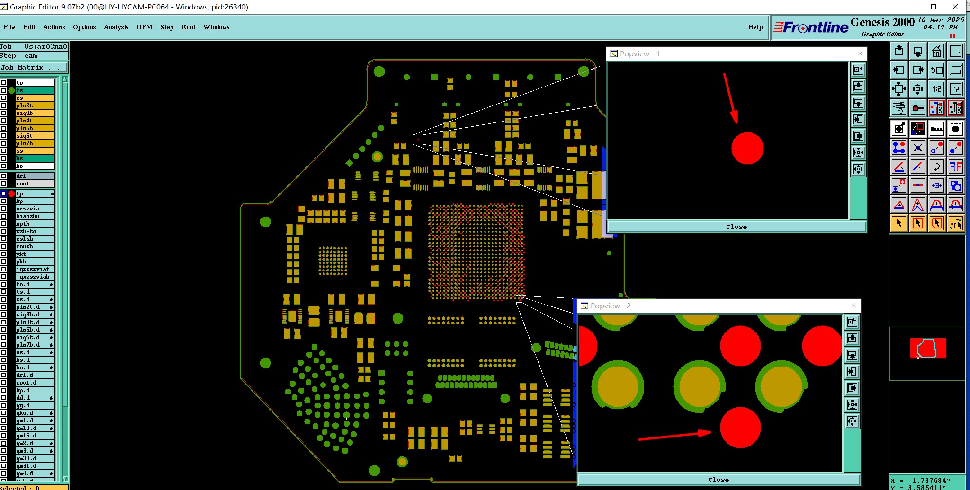Select the ruler measurement tool
The width and height of the screenshot is (970, 490).
click(936, 129)
